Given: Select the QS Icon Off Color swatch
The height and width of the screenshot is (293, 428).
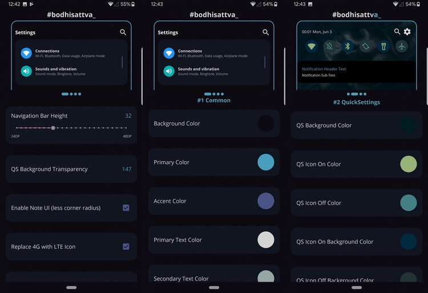Looking at the screenshot, I should pyautogui.click(x=409, y=203).
